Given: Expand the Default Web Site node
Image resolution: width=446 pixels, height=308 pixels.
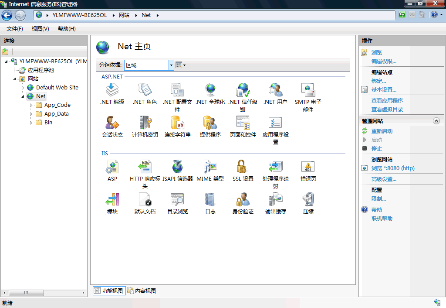Looking at the screenshot, I should point(23,88).
